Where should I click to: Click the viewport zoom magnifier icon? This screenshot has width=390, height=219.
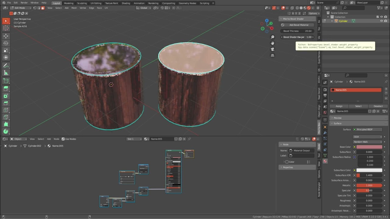pyautogui.click(x=272, y=37)
